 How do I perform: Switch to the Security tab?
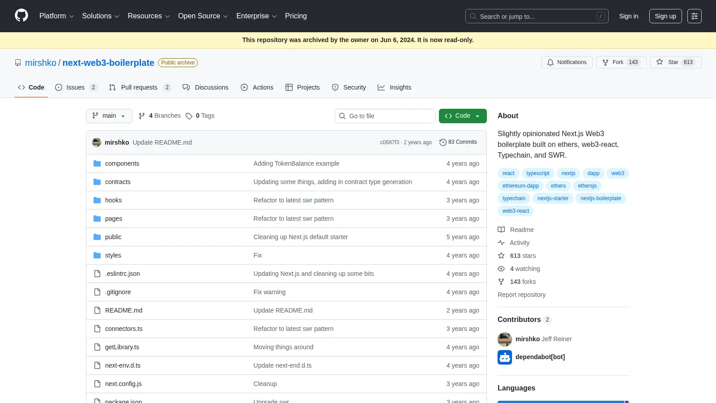(x=349, y=87)
